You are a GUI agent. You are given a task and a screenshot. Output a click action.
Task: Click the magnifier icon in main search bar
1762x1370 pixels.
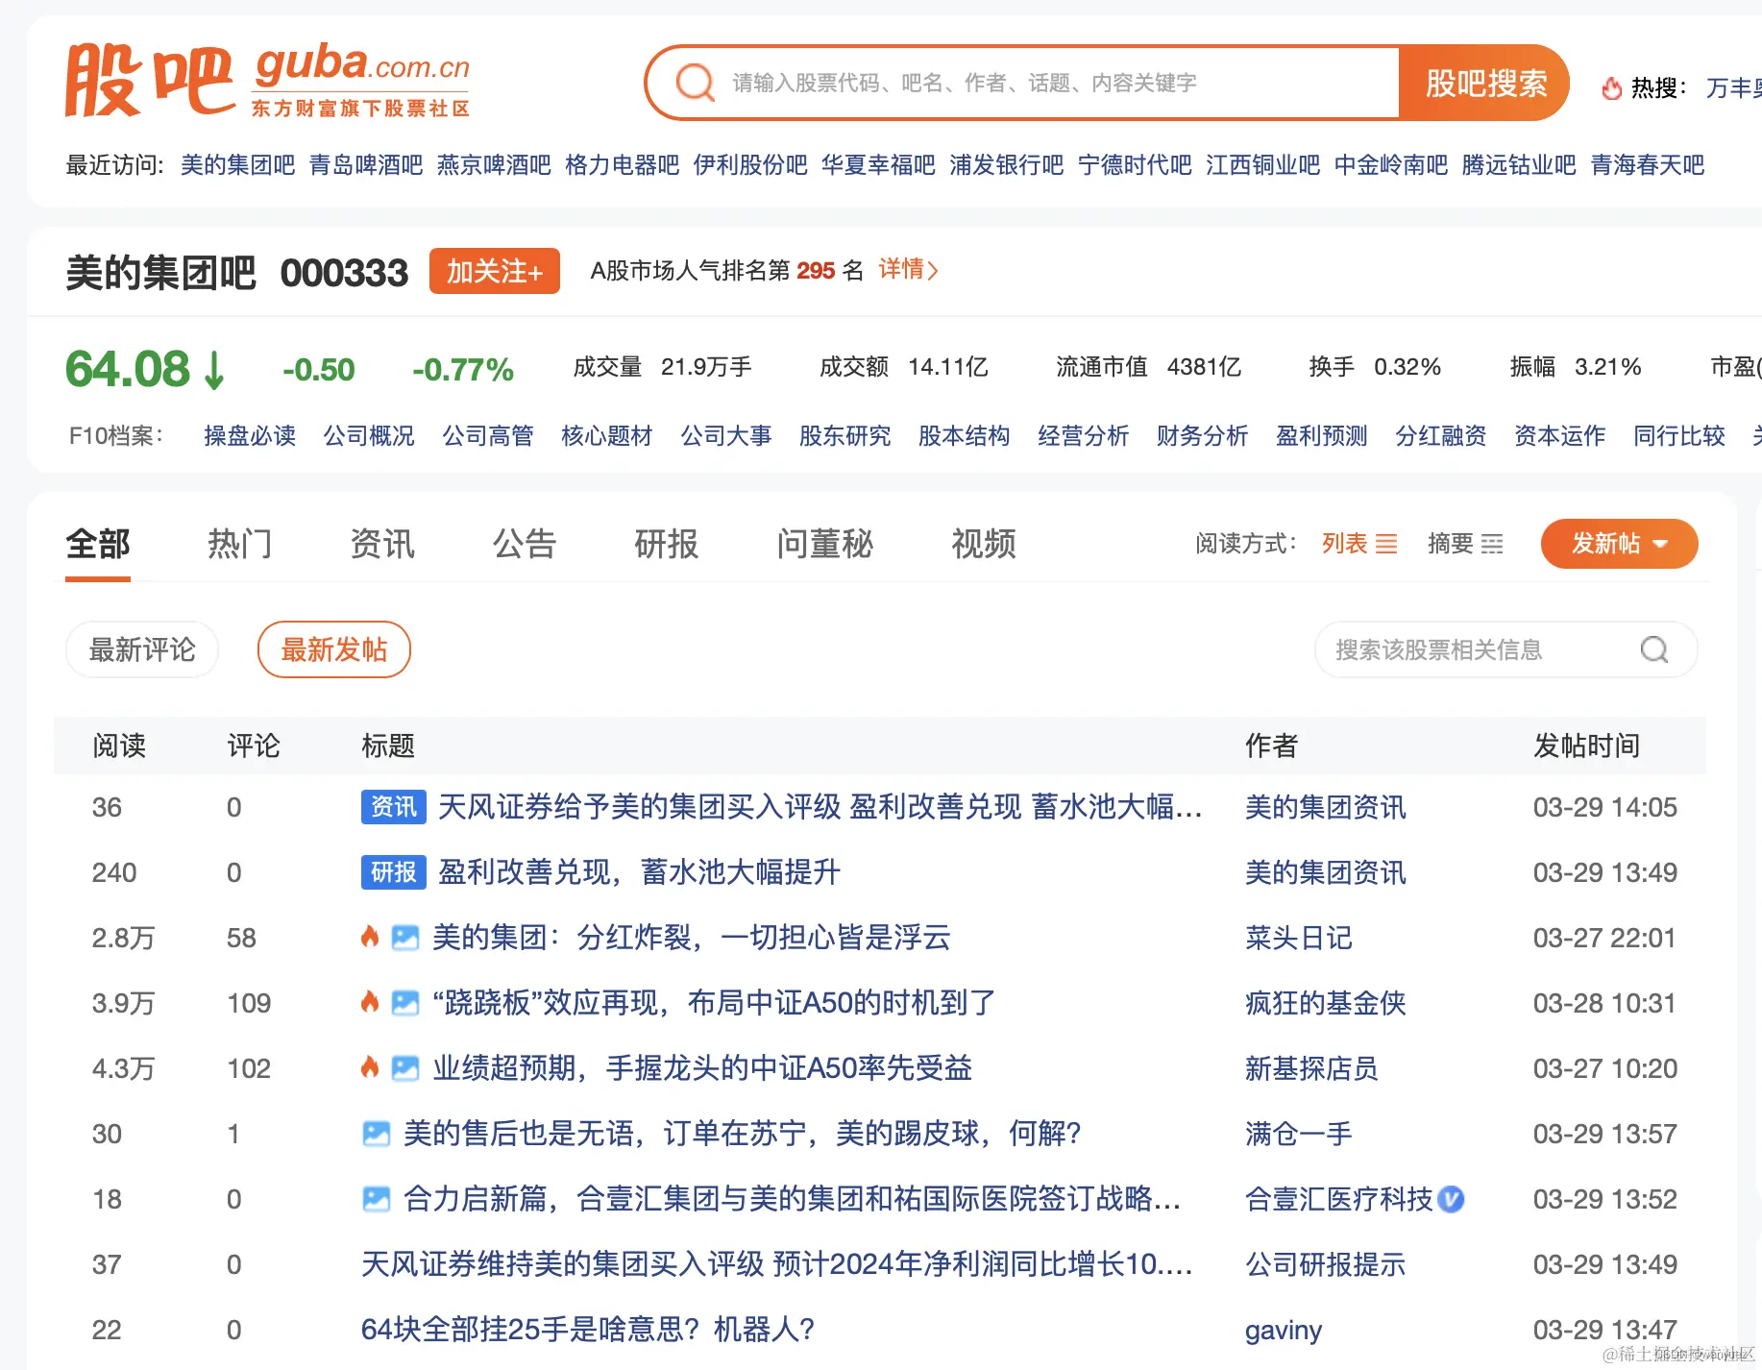[x=695, y=83]
